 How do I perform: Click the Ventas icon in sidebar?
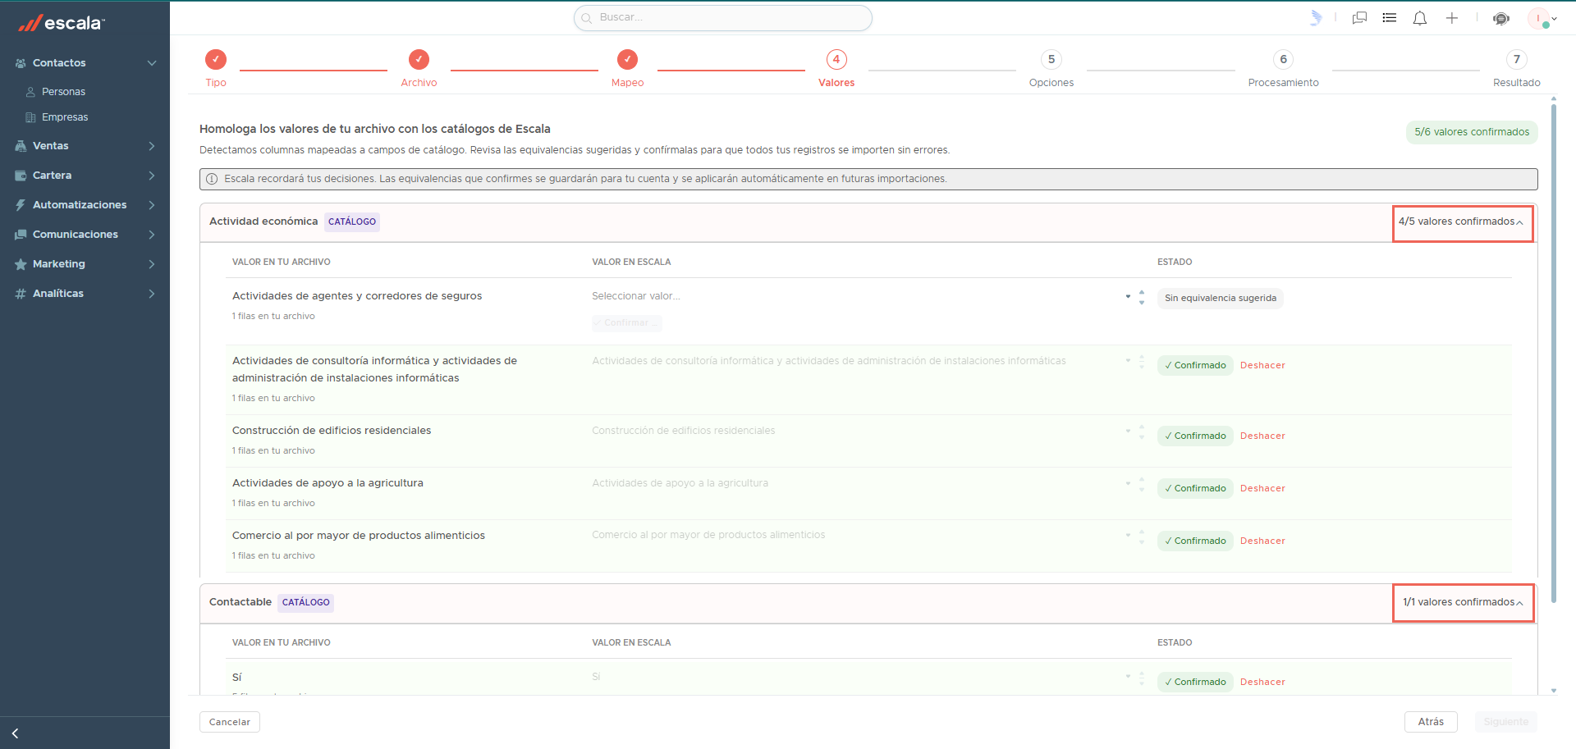21,146
